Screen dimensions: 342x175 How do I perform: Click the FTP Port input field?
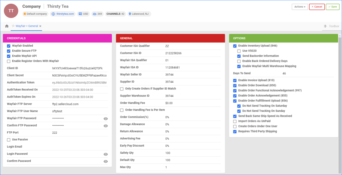click(78, 133)
